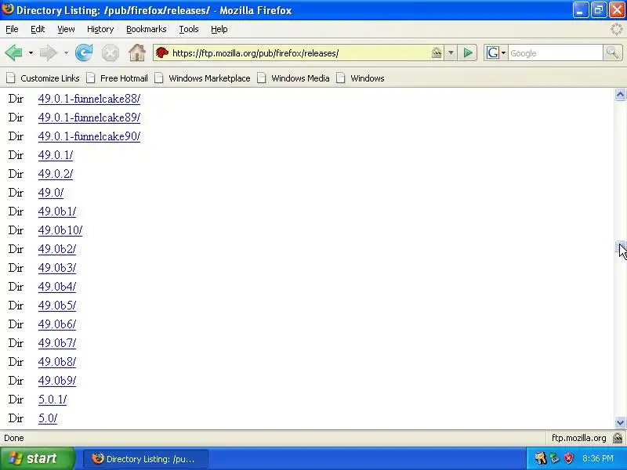
Task: Open Customize Links bookmark
Action: tap(43, 78)
